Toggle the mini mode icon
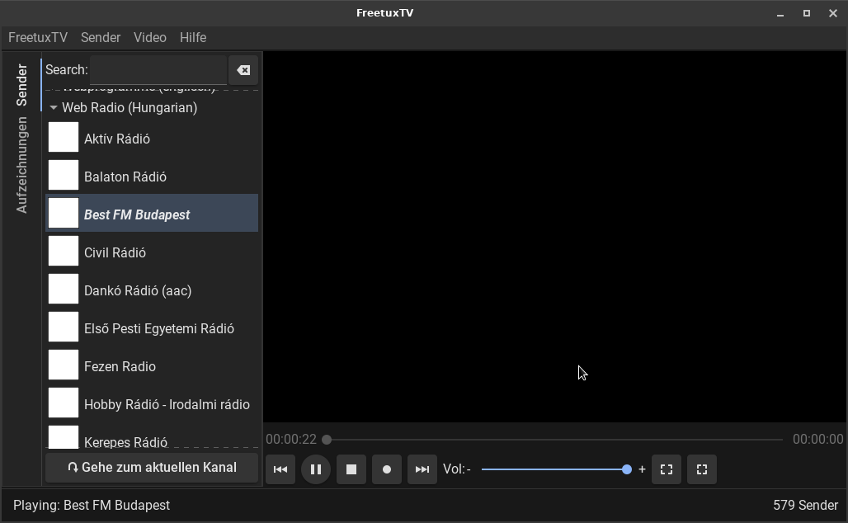Screen dimensions: 848x523 [702, 469]
